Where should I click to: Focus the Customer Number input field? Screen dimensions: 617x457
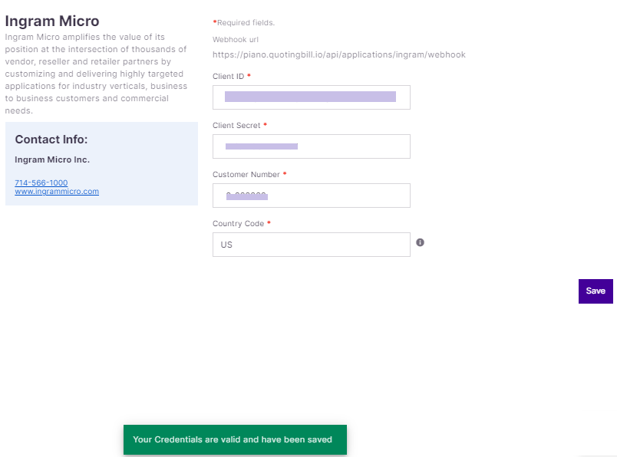(x=312, y=196)
